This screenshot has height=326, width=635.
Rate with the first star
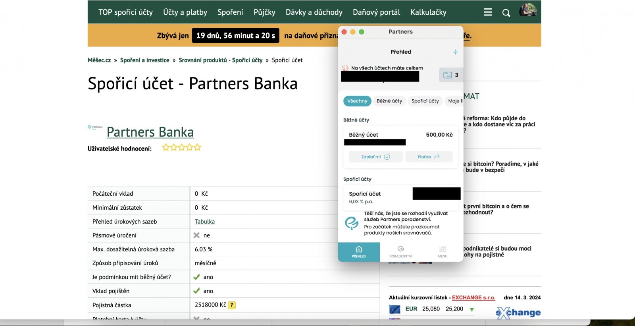click(166, 148)
